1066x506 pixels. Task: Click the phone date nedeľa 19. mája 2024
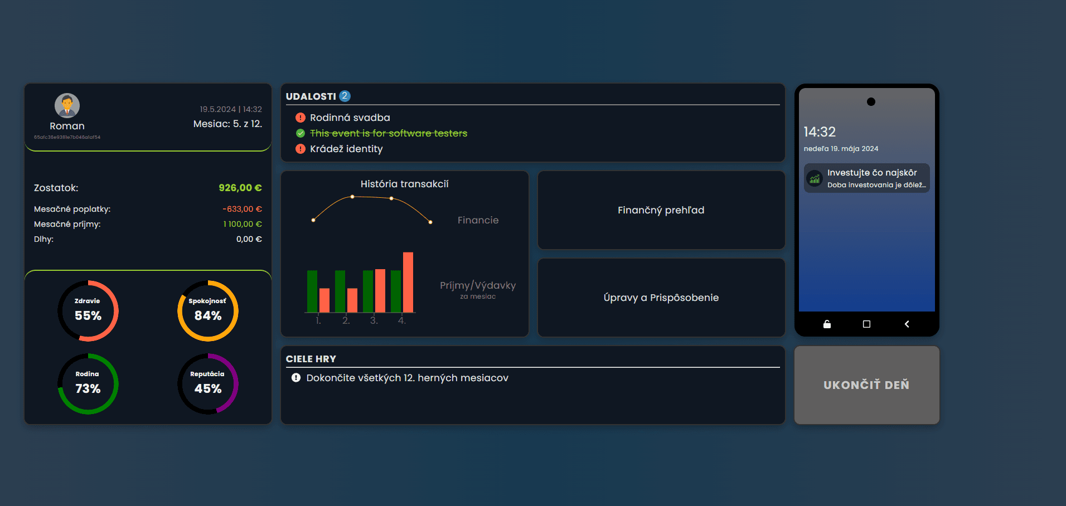coord(841,149)
